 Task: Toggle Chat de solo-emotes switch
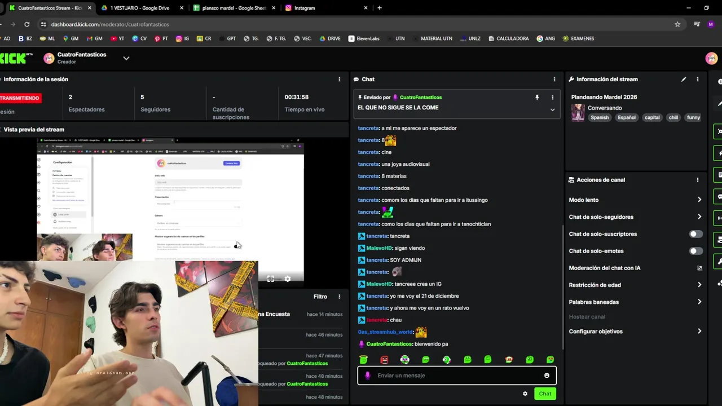coord(696,251)
